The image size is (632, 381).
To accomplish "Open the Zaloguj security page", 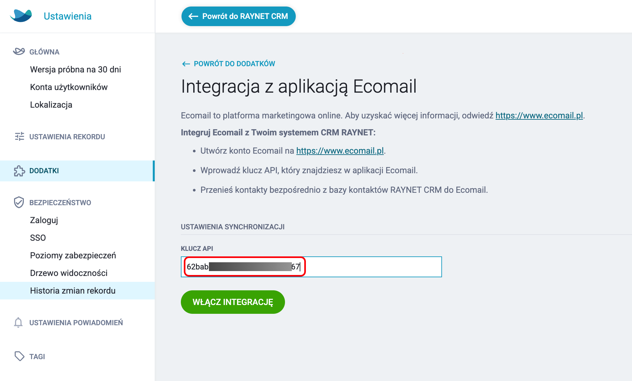I will [x=44, y=220].
